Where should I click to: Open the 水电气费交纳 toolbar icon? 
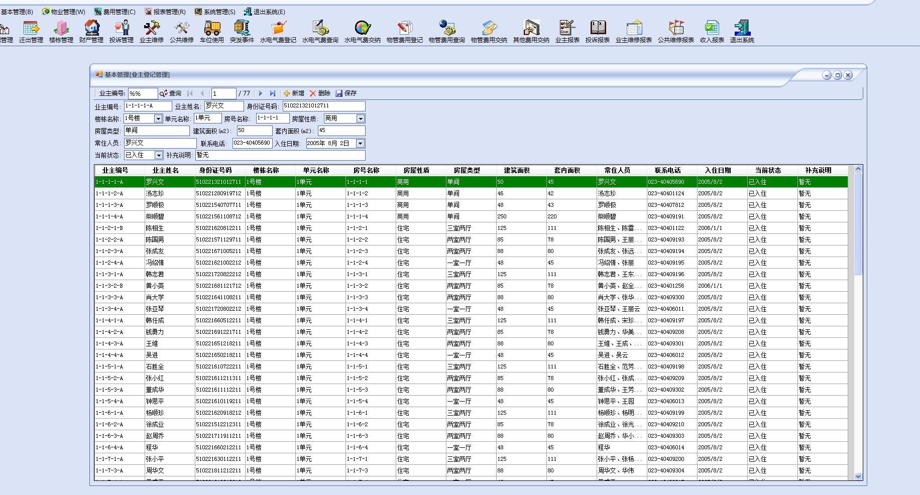(x=363, y=32)
